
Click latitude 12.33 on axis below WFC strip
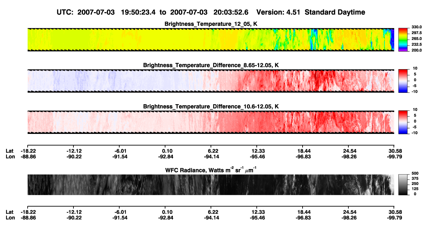click(x=257, y=212)
